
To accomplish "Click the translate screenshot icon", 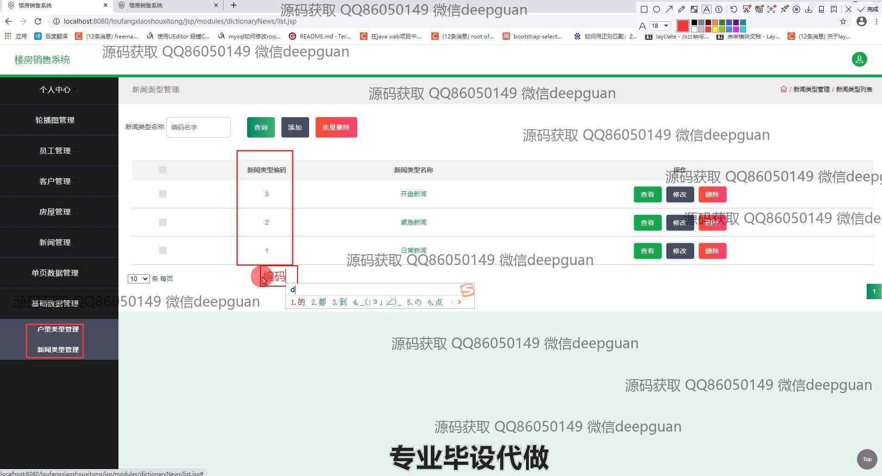I will click(x=759, y=9).
